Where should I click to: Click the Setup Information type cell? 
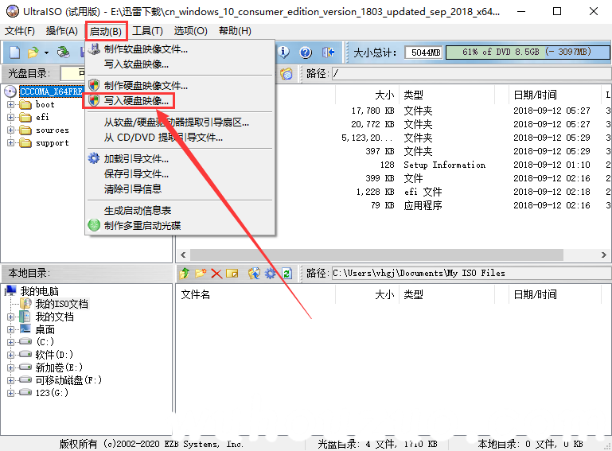(445, 165)
